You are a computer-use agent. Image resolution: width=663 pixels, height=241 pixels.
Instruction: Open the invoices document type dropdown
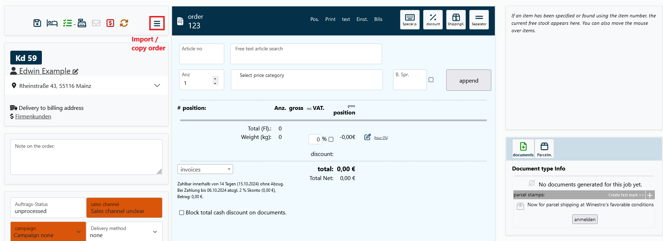coord(205,169)
